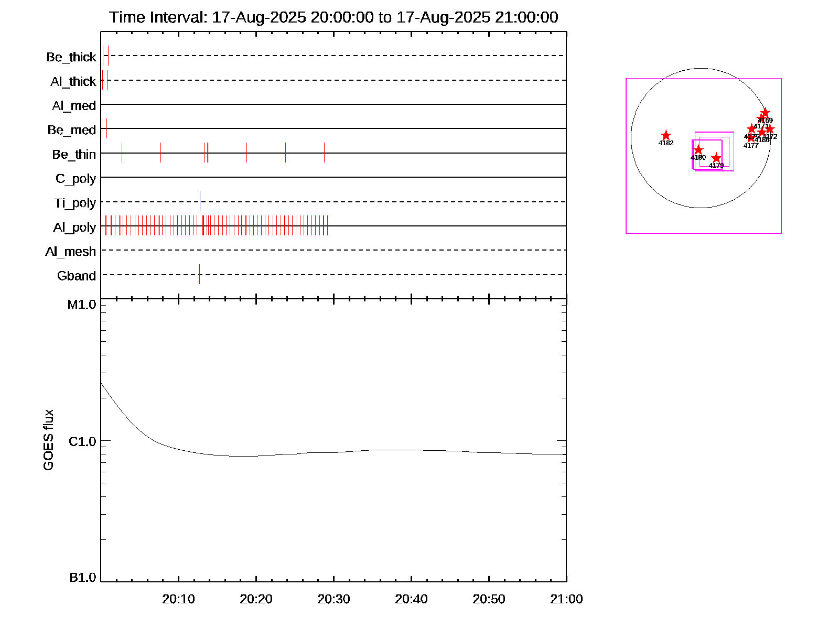
Task: Click the Al_poly filter label
Action: pyautogui.click(x=74, y=227)
